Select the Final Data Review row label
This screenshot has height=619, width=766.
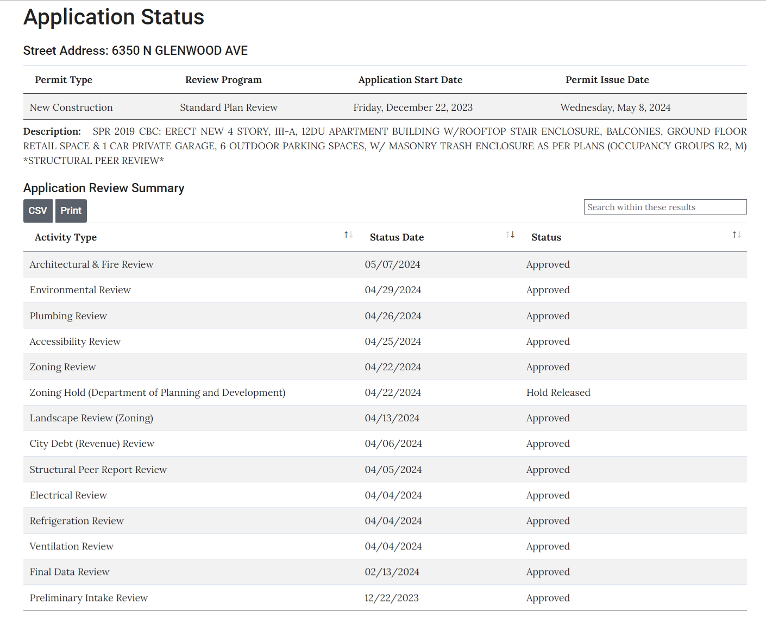70,572
